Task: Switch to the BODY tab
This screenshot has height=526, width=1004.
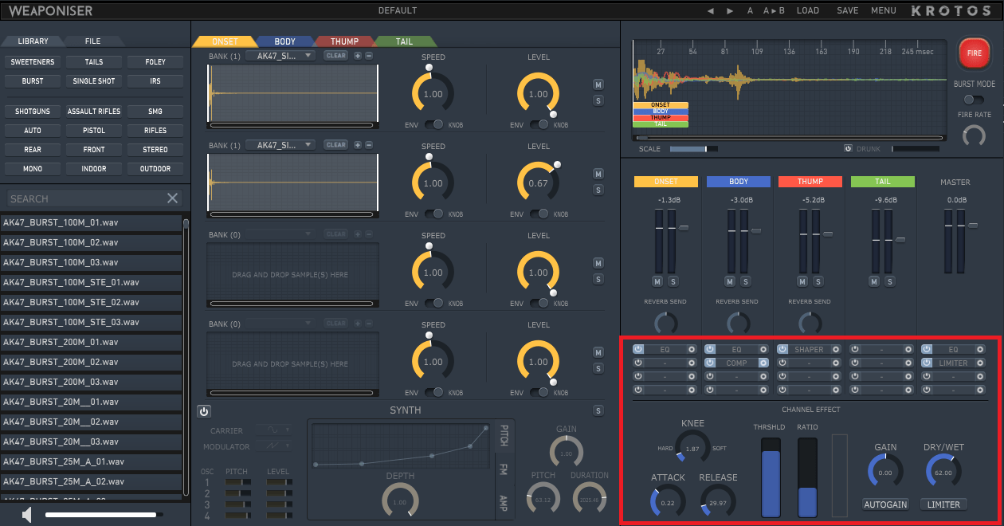Action: click(284, 41)
